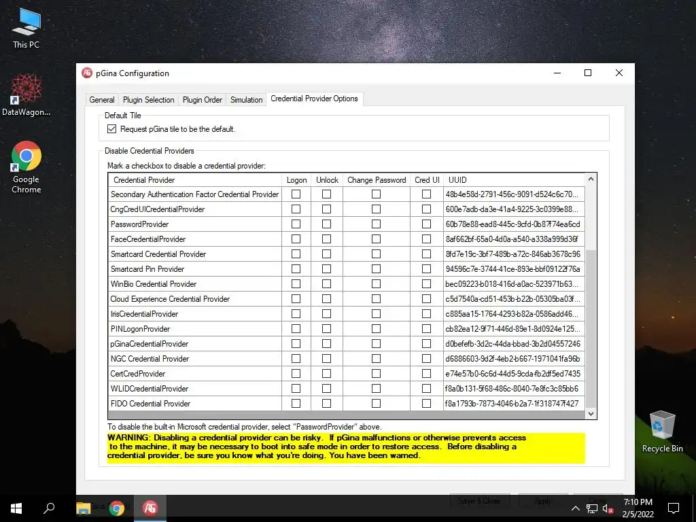The width and height of the screenshot is (696, 522).
Task: Click the vertical scrollbar thumb in provider list
Action: point(591,328)
